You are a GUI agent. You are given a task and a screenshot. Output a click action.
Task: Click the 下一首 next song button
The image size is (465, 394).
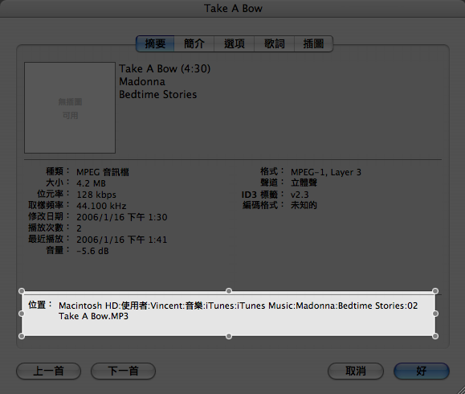pyautogui.click(x=123, y=371)
